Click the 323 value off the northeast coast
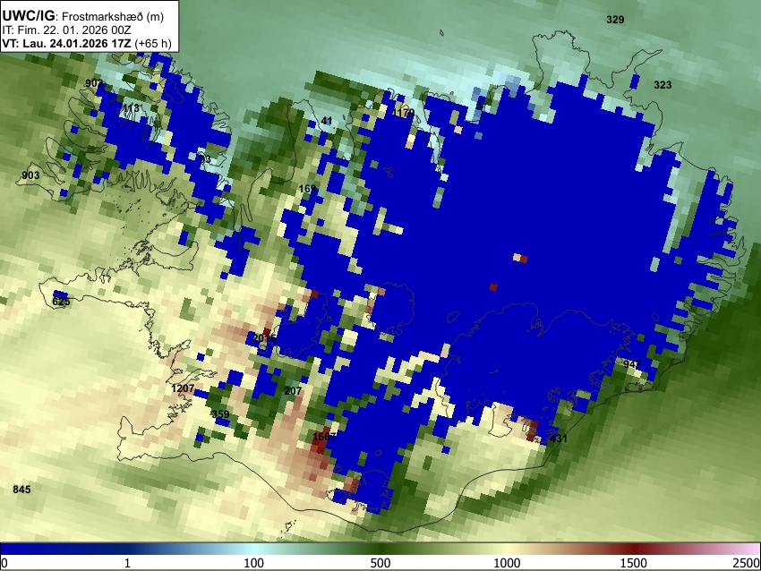Screen dimensions: 761x571 663,85
